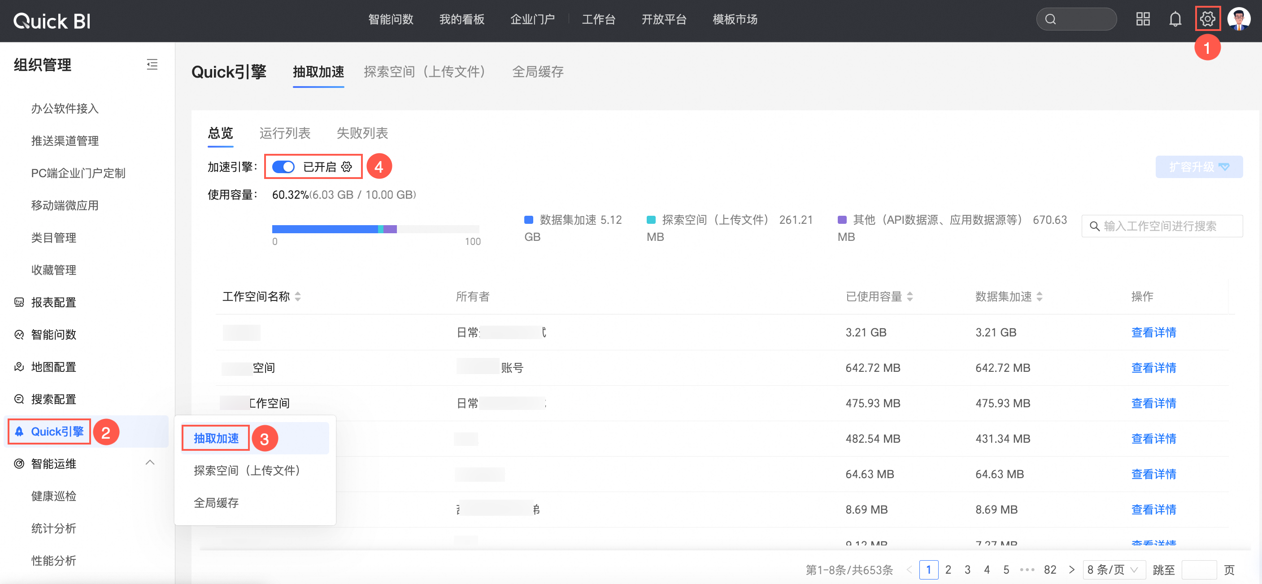Open 我的看板 in top navigation
This screenshot has width=1262, height=584.
coord(461,19)
